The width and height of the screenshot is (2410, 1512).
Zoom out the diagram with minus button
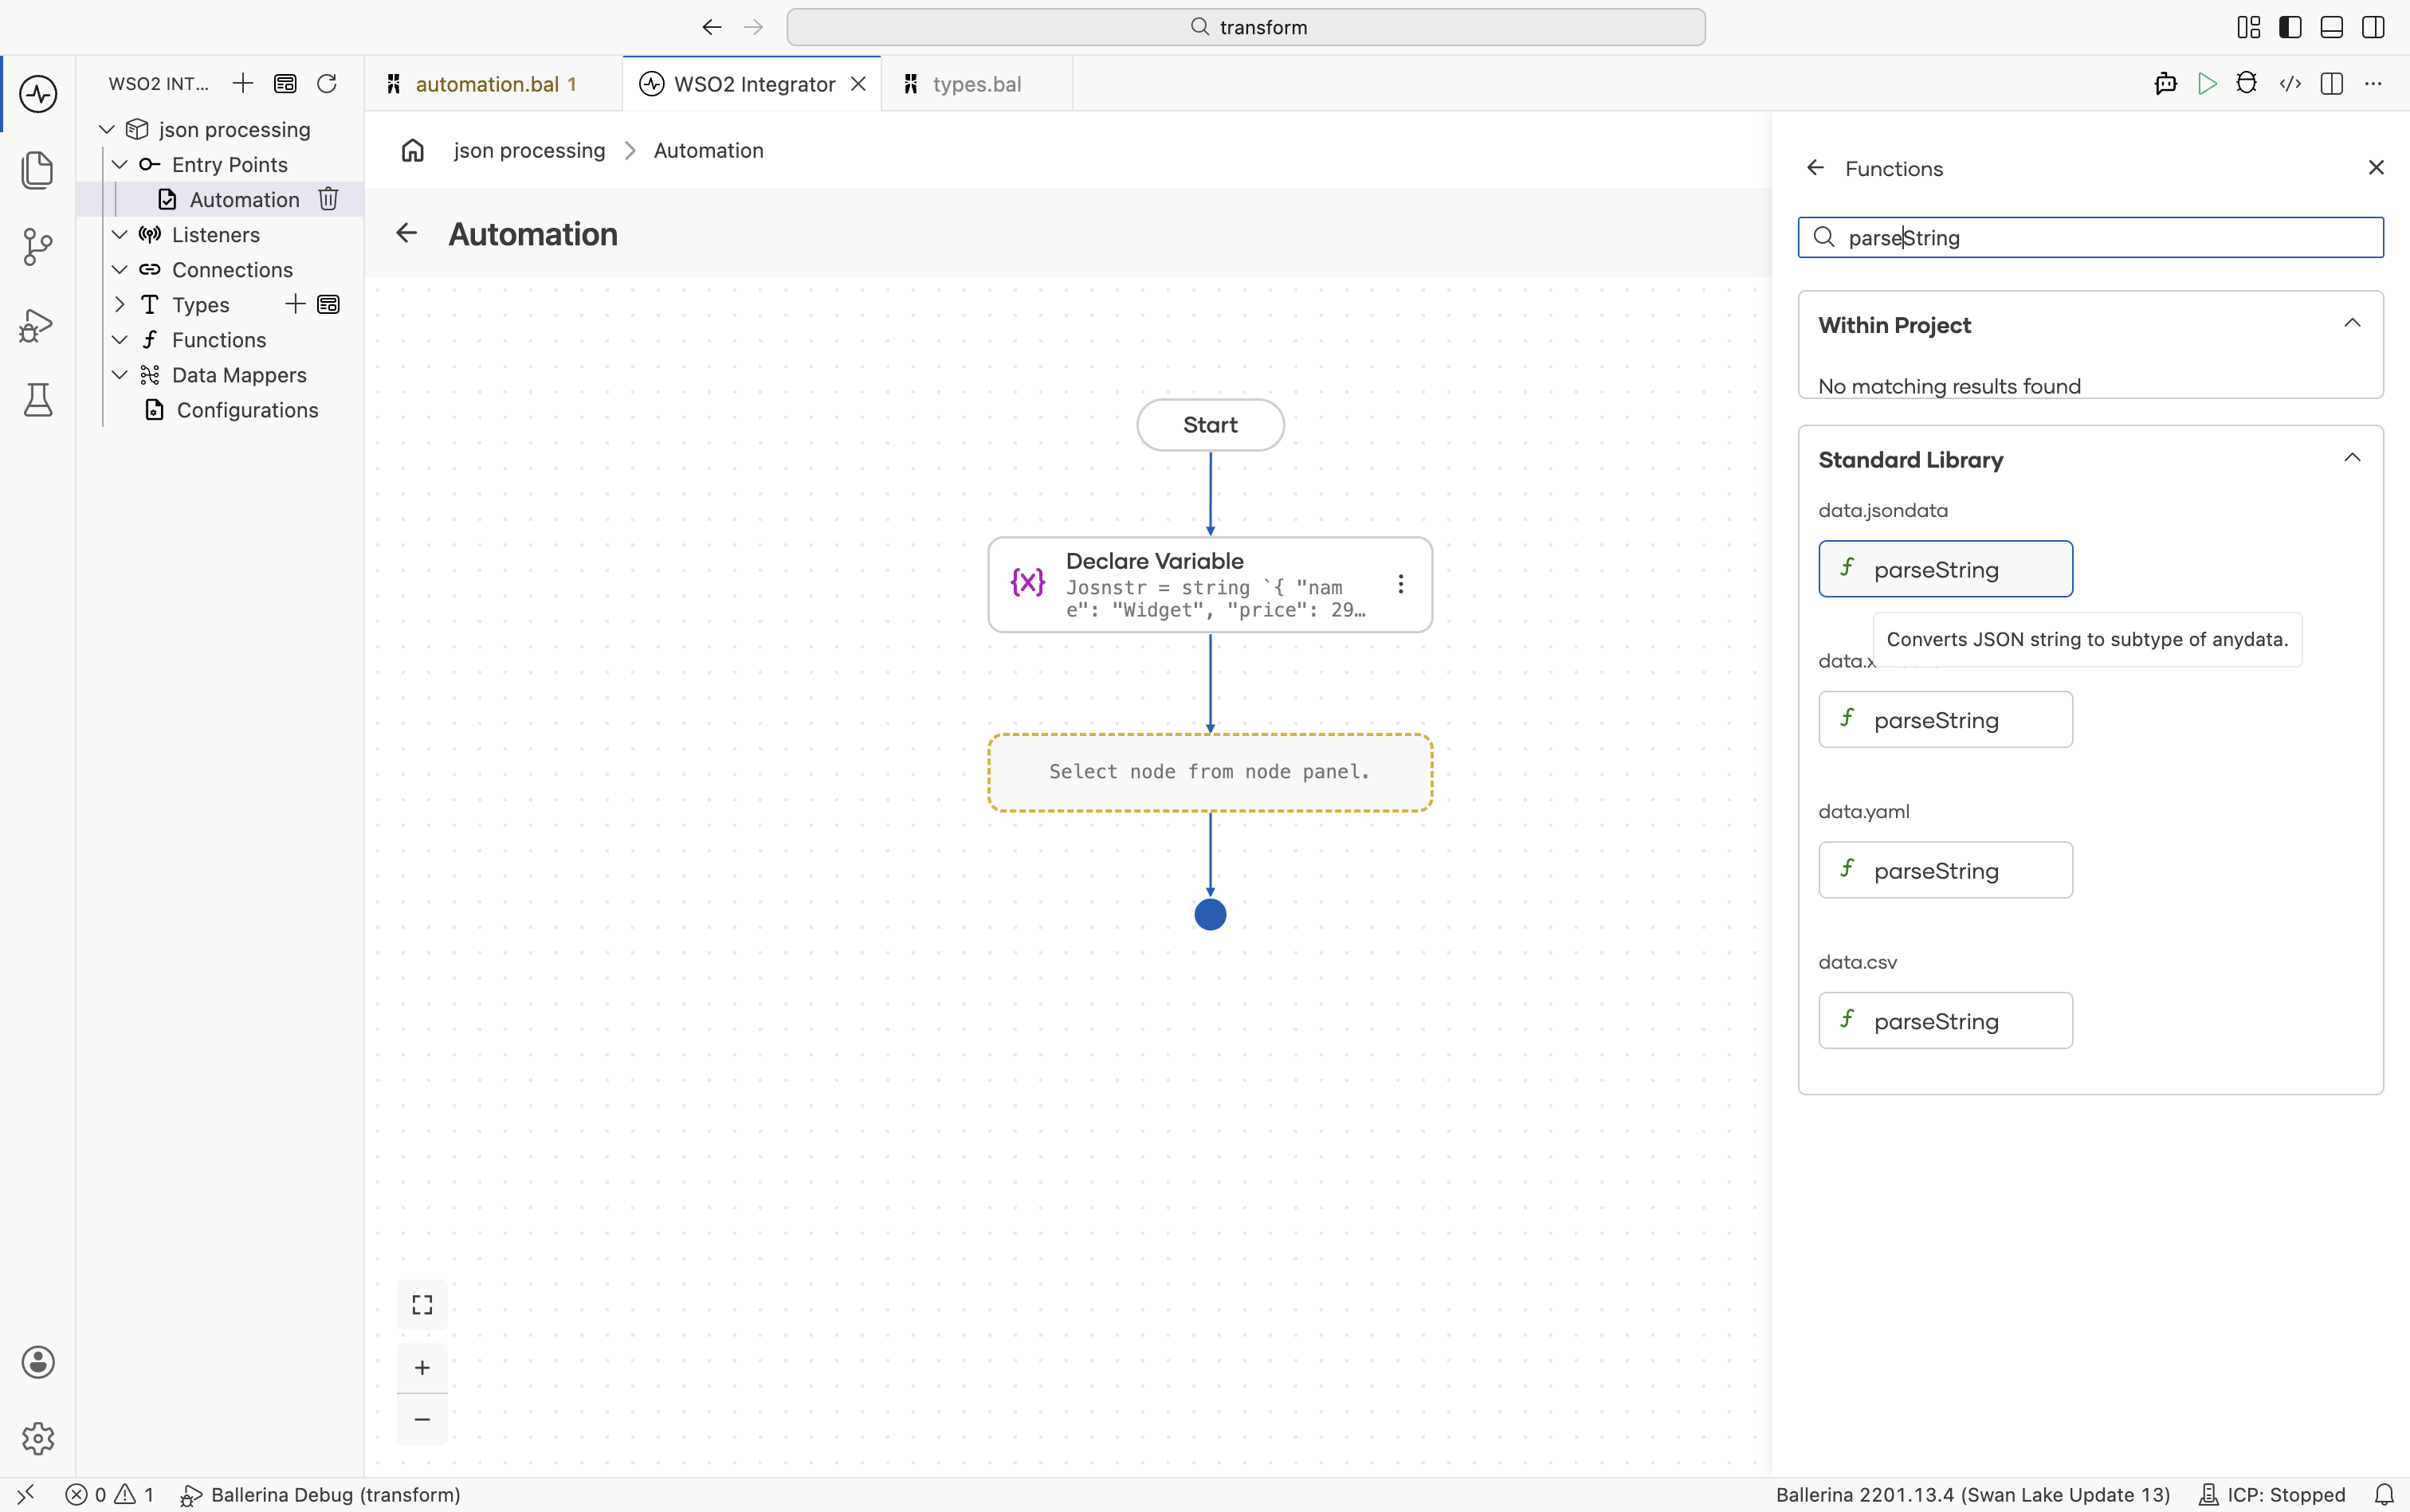tap(422, 1419)
